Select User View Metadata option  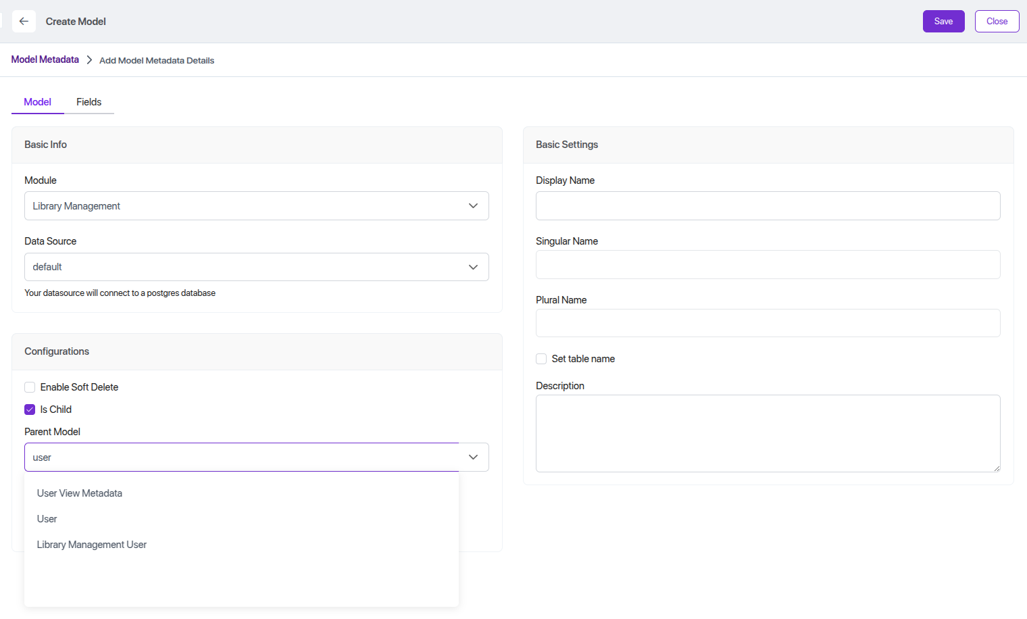tap(80, 493)
